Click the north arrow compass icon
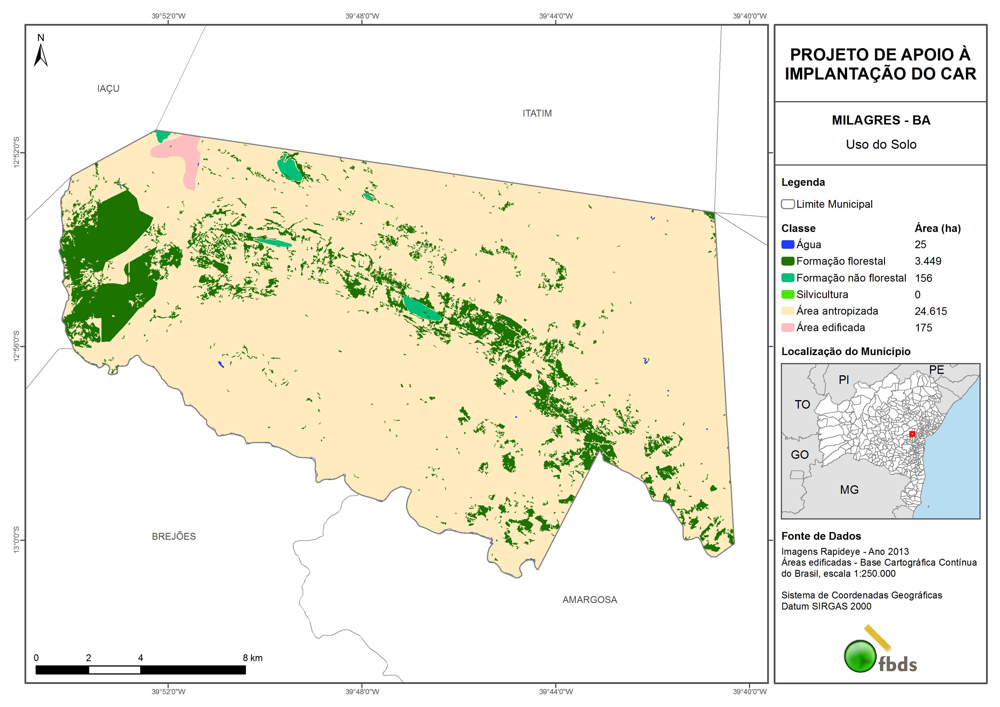Viewport: 1000px width, 707px height. point(40,55)
